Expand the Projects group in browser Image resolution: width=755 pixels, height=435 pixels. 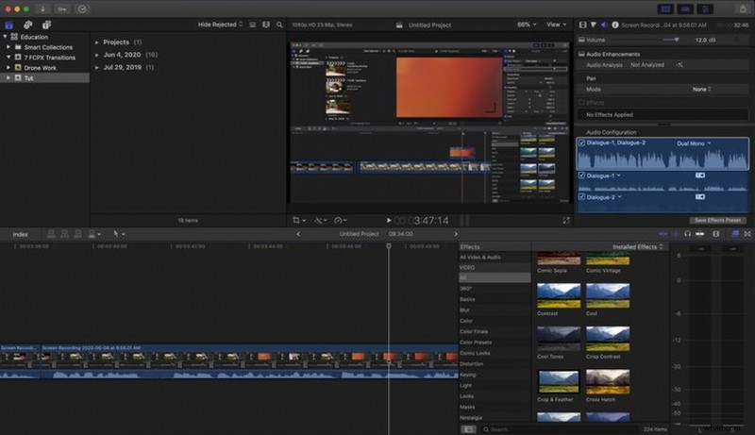pos(97,42)
